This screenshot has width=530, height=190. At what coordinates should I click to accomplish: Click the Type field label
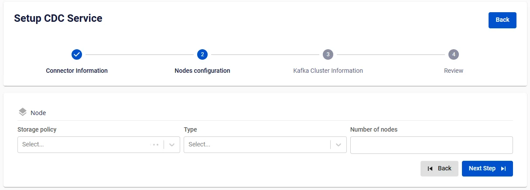tap(191, 129)
